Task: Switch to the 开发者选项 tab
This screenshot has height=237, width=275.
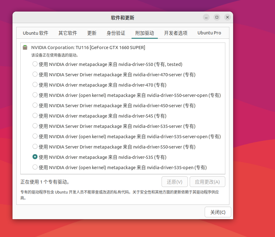Action: pyautogui.click(x=176, y=33)
